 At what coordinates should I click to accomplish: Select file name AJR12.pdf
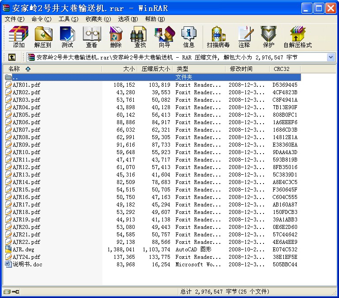tap(26, 167)
